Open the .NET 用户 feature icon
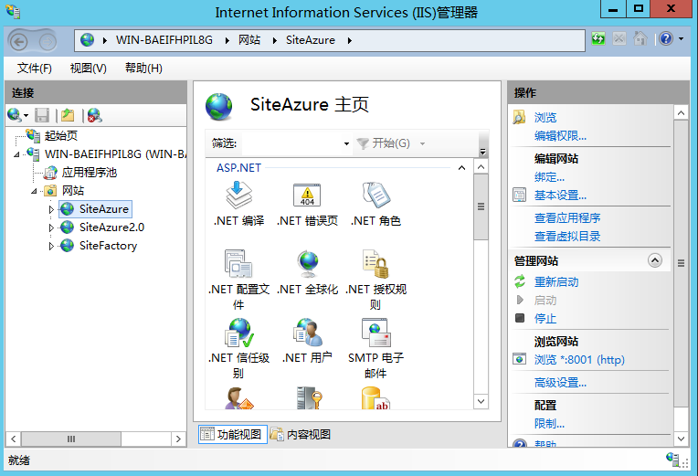 [x=307, y=333]
